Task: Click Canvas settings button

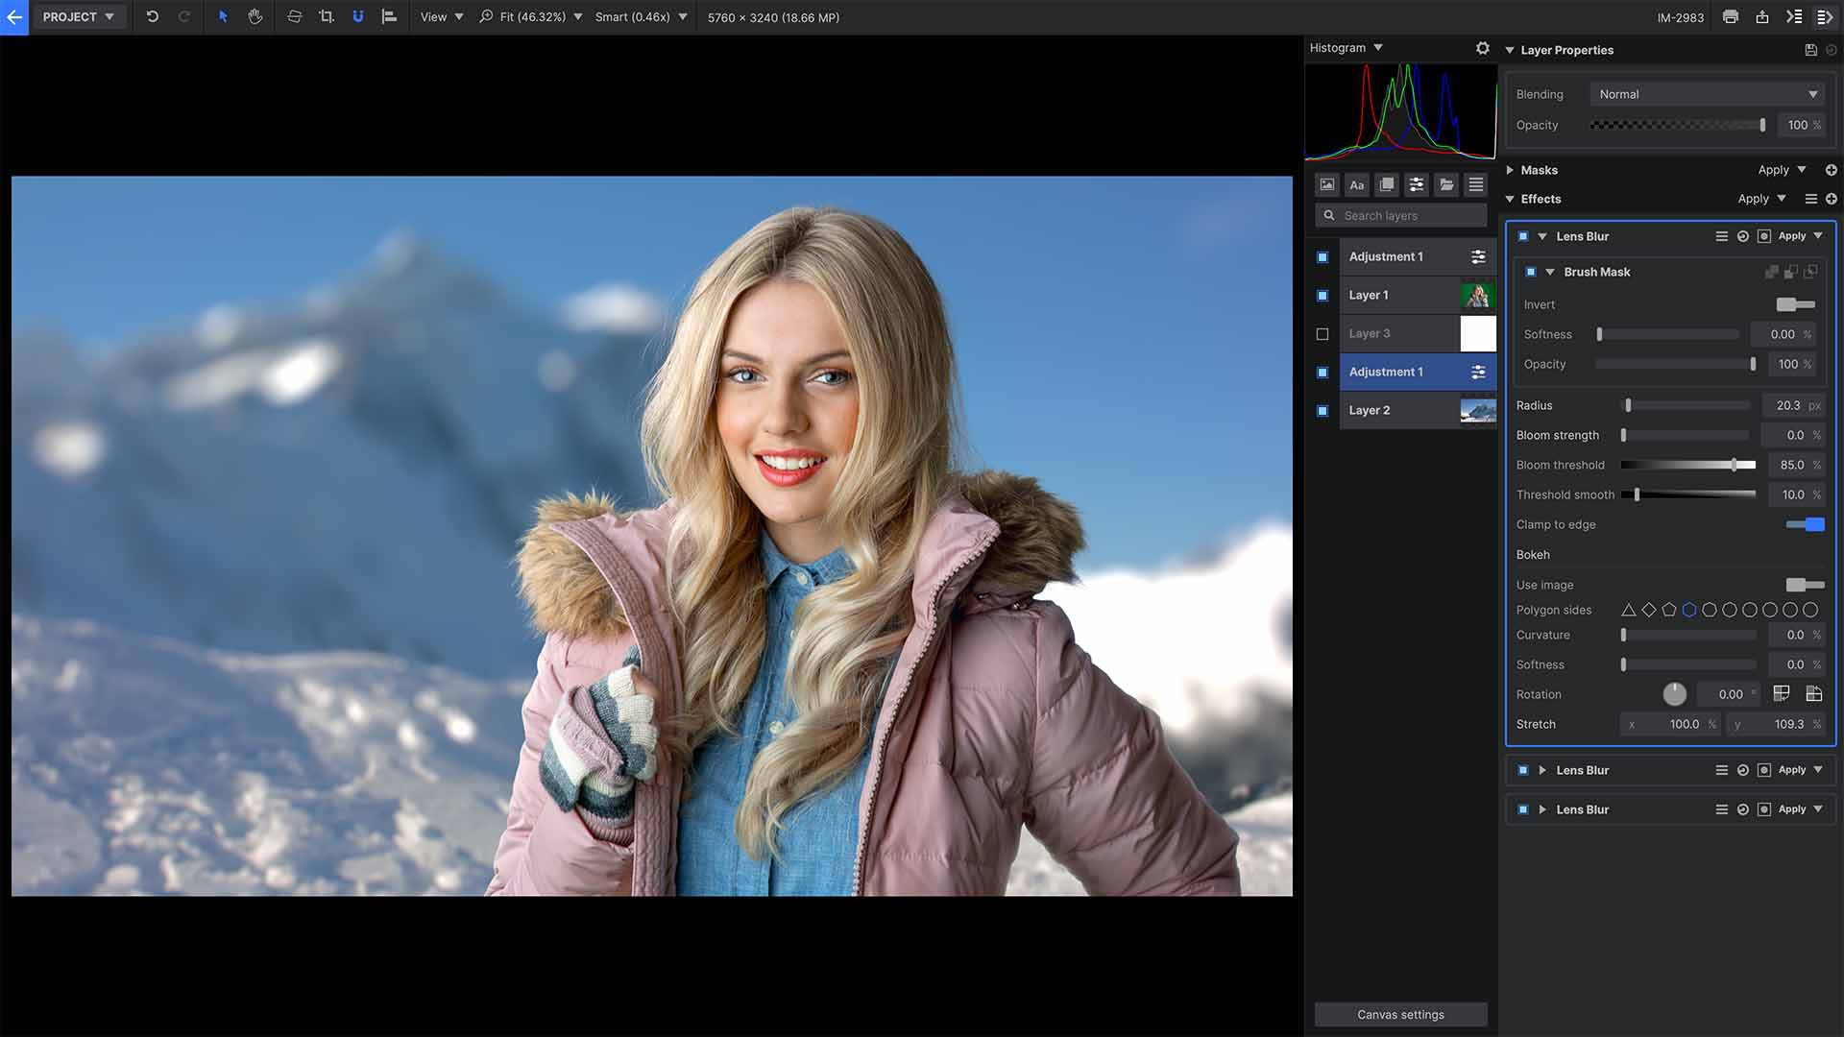Action: (x=1400, y=1014)
